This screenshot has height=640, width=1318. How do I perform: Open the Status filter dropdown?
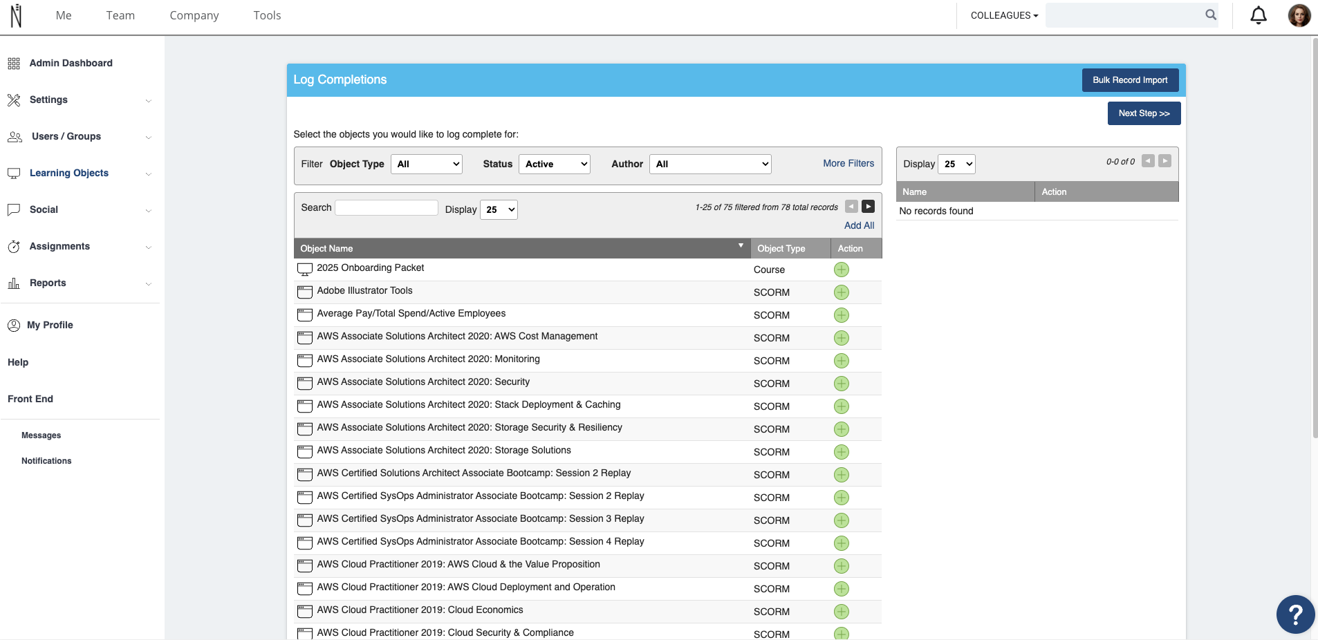[x=554, y=164]
